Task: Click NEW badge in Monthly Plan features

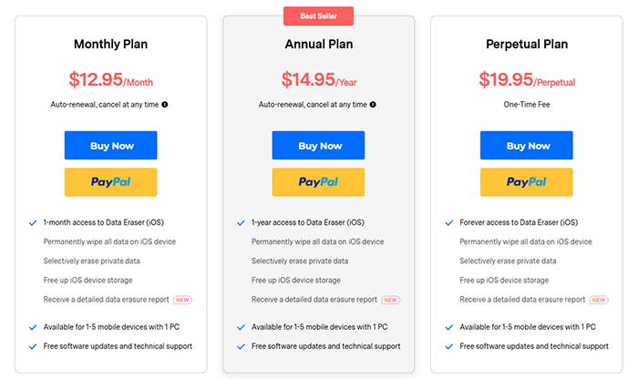Action: pyautogui.click(x=182, y=300)
